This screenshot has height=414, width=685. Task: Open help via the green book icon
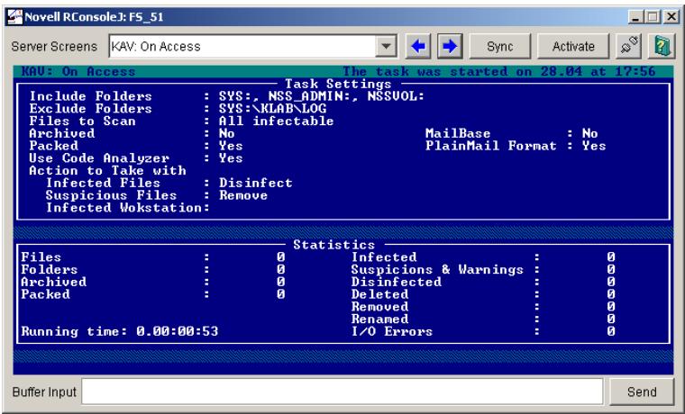pos(662,46)
